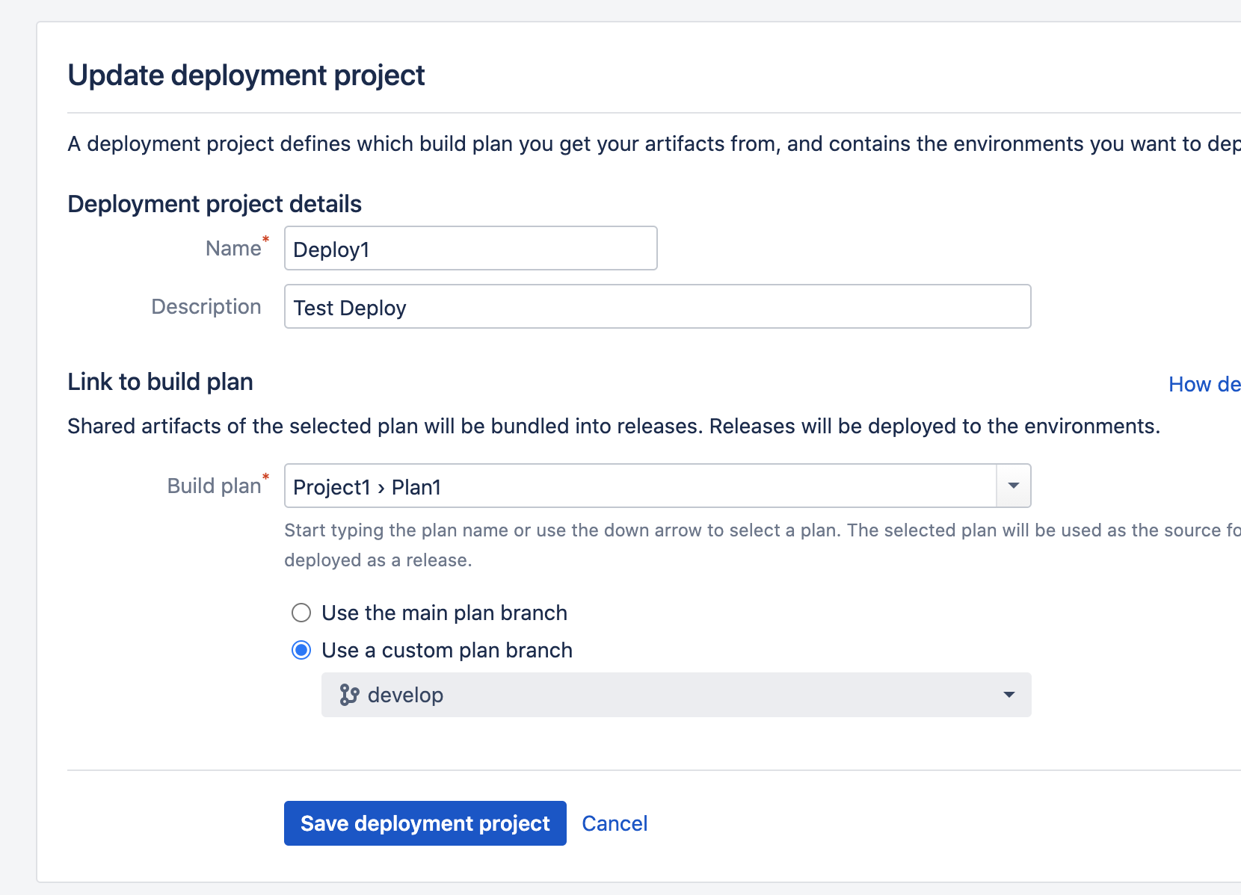Viewport: 1241px width, 895px height.
Task: Click the Deployment project details heading
Action: point(215,204)
